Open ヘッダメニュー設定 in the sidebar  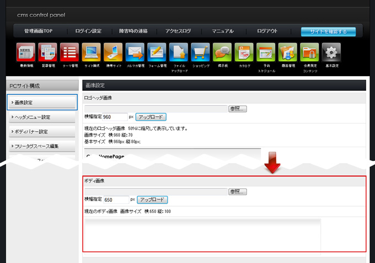pos(42,117)
